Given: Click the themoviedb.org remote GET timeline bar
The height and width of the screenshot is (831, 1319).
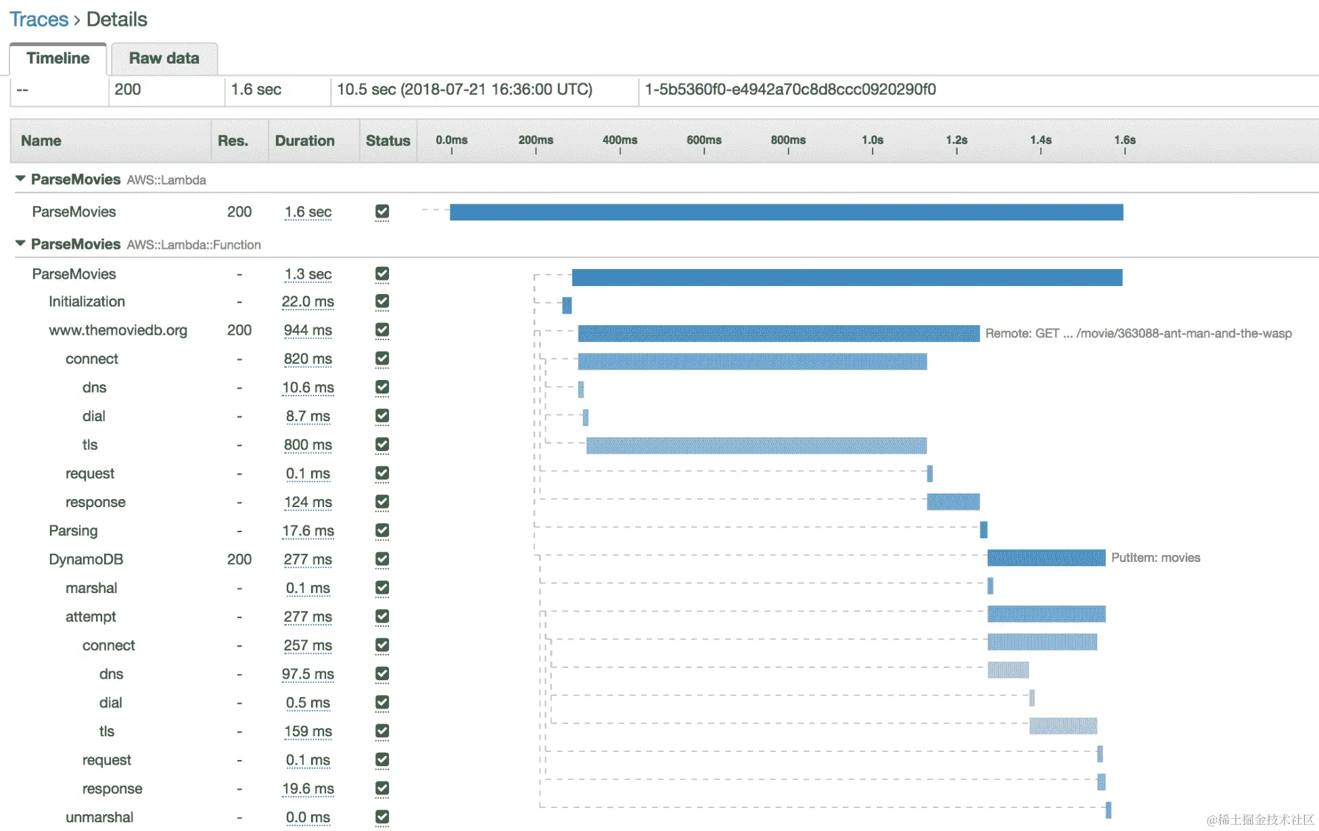Looking at the screenshot, I should [x=778, y=333].
